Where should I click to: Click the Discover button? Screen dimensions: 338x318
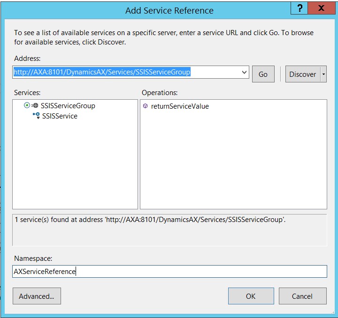302,74
